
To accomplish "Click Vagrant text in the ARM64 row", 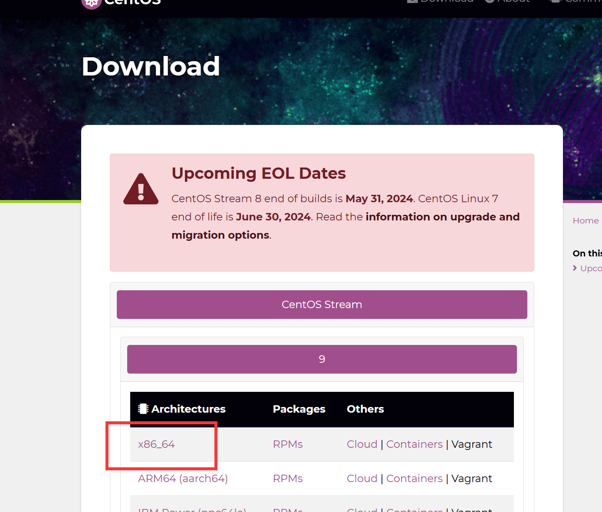I will (x=472, y=479).
